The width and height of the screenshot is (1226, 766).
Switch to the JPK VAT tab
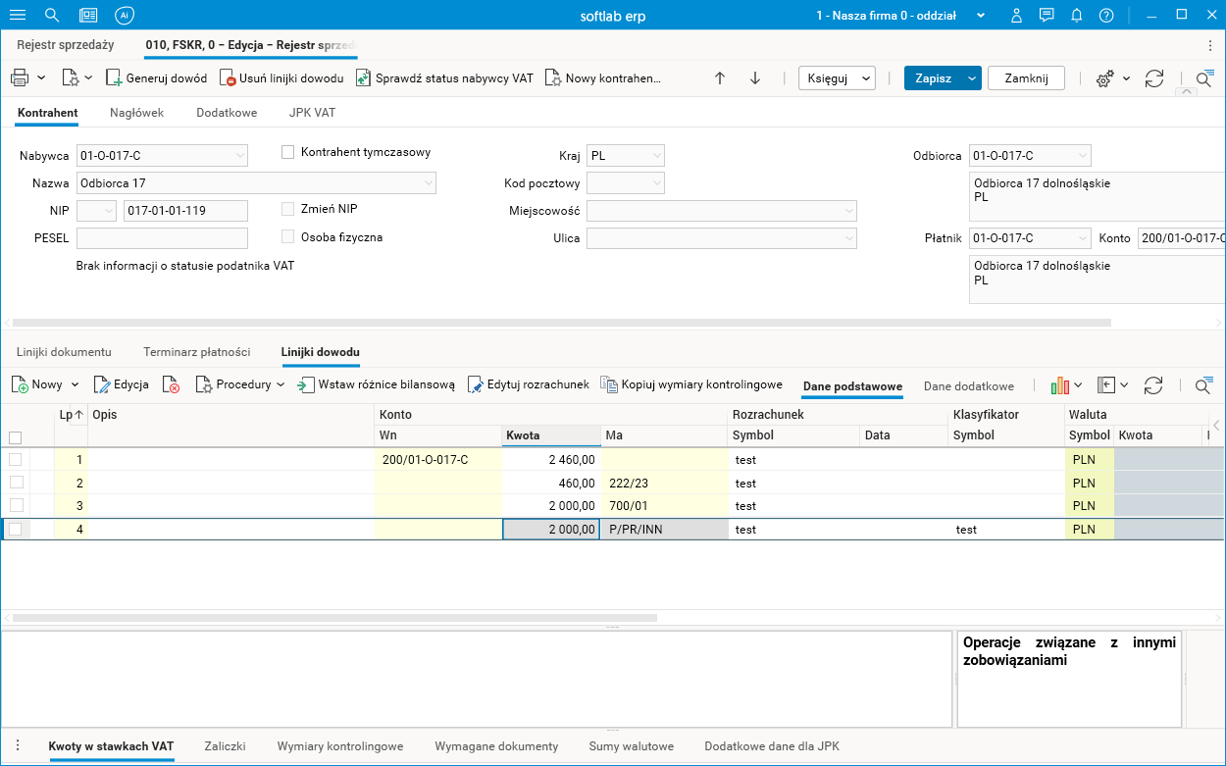(x=312, y=113)
